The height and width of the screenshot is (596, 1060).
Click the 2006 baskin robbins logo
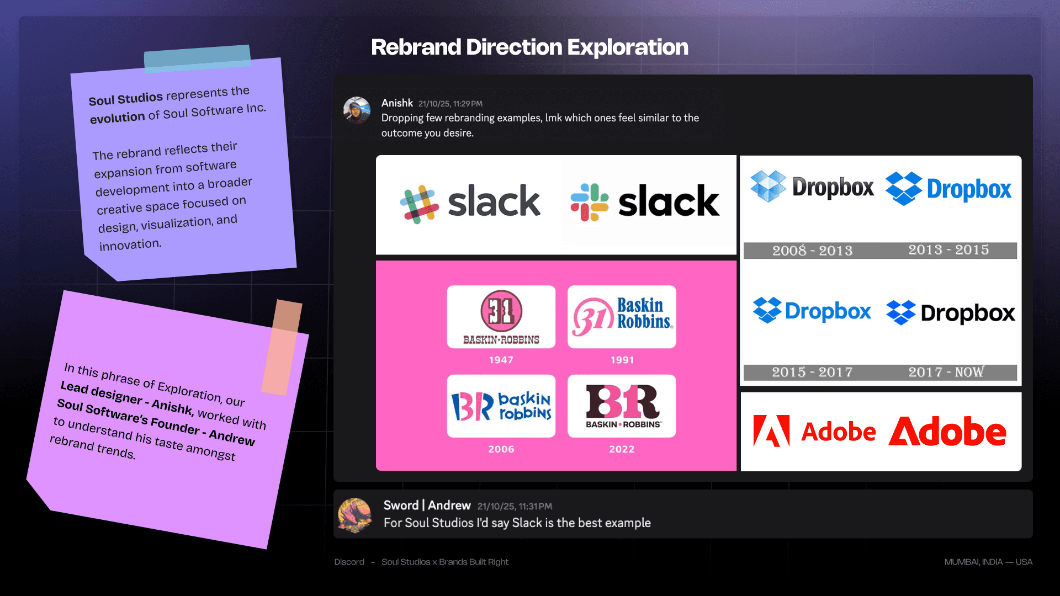[501, 406]
